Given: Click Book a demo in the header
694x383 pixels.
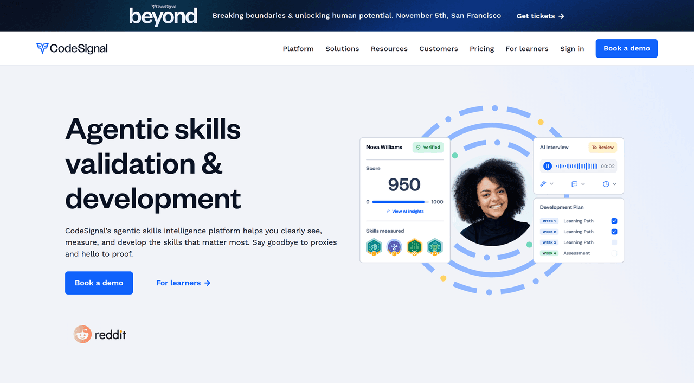Looking at the screenshot, I should click(627, 48).
